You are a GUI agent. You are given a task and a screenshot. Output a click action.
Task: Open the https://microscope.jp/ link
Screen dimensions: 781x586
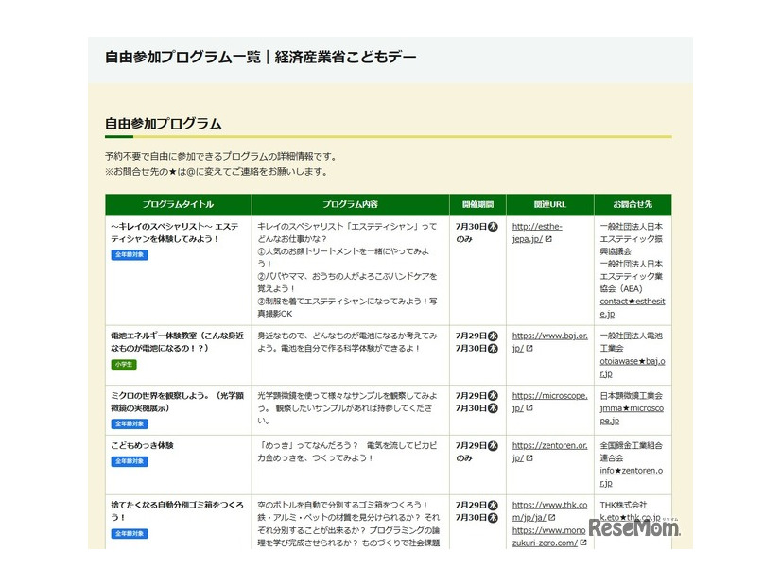click(549, 402)
